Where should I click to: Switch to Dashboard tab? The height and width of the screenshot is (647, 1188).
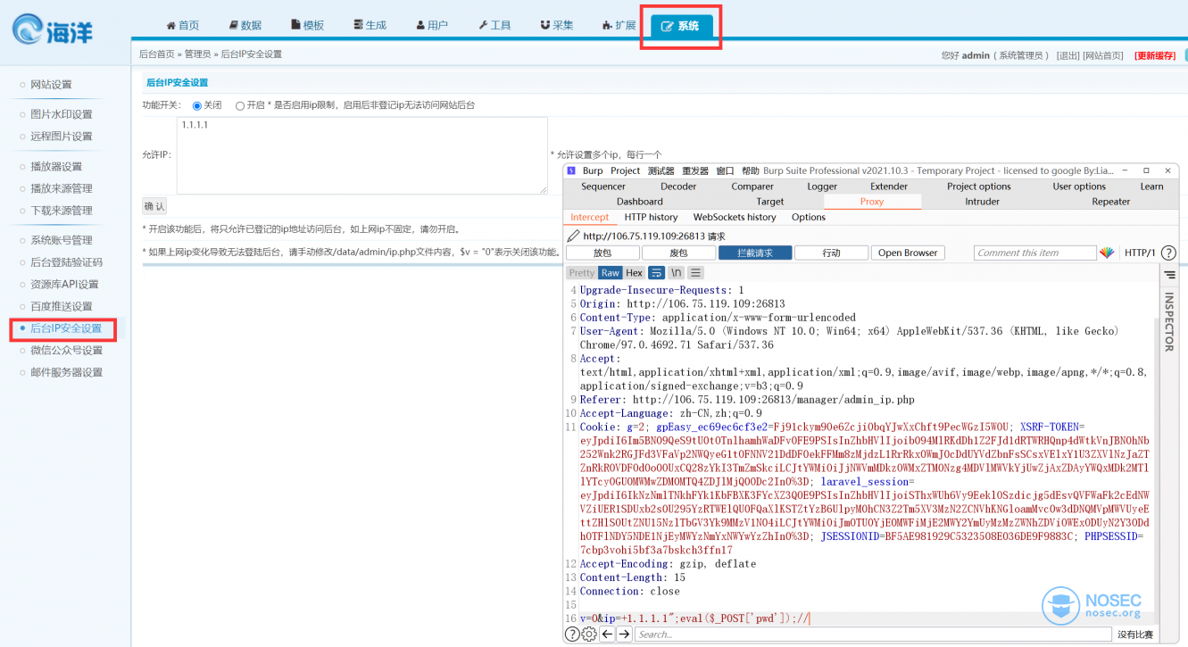pos(640,202)
